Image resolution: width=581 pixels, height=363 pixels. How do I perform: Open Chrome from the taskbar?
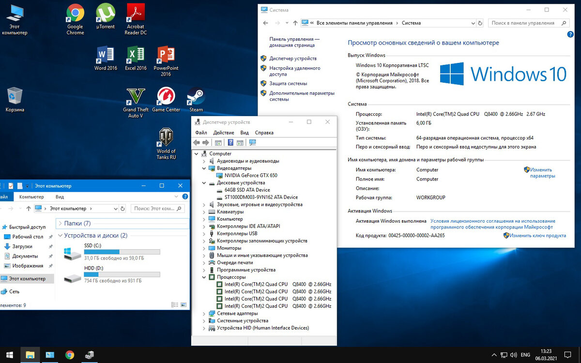(70, 355)
